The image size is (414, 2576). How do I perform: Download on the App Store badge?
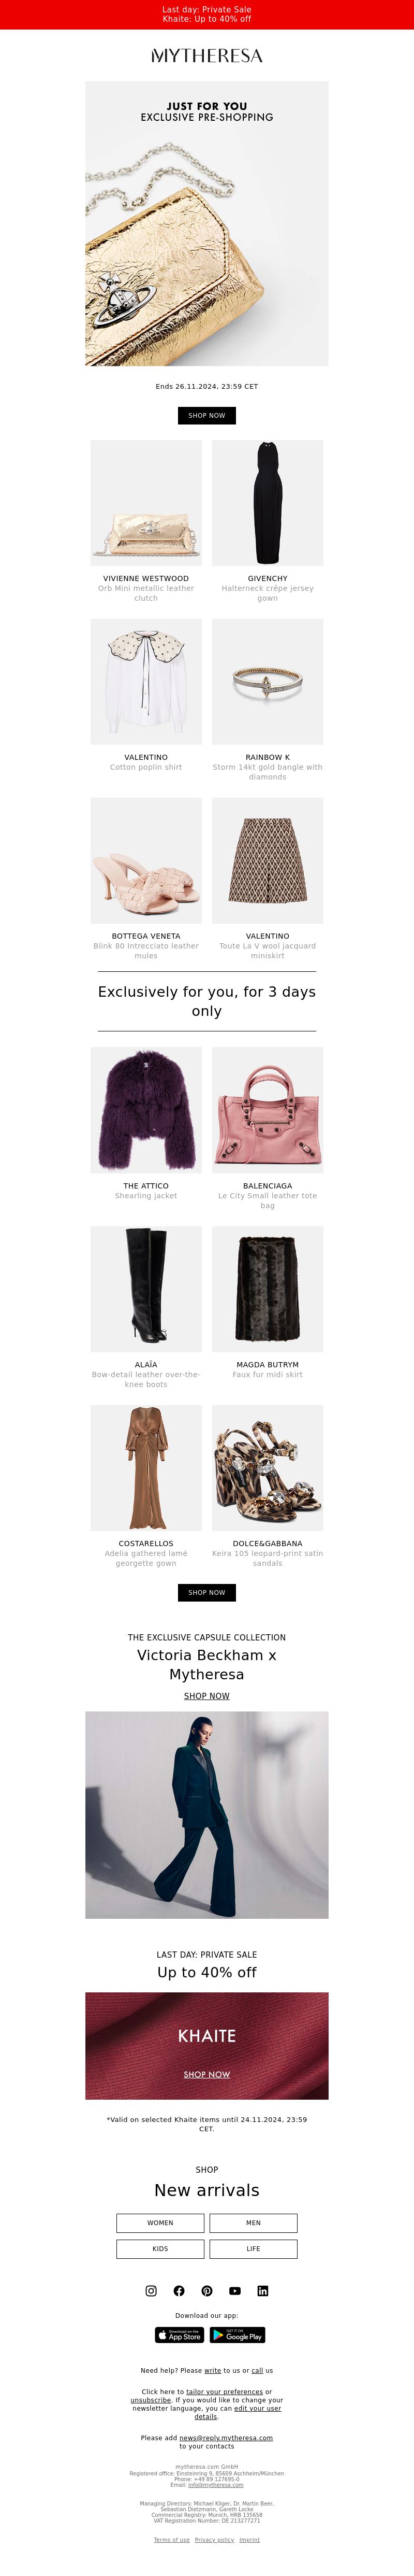point(180,2335)
